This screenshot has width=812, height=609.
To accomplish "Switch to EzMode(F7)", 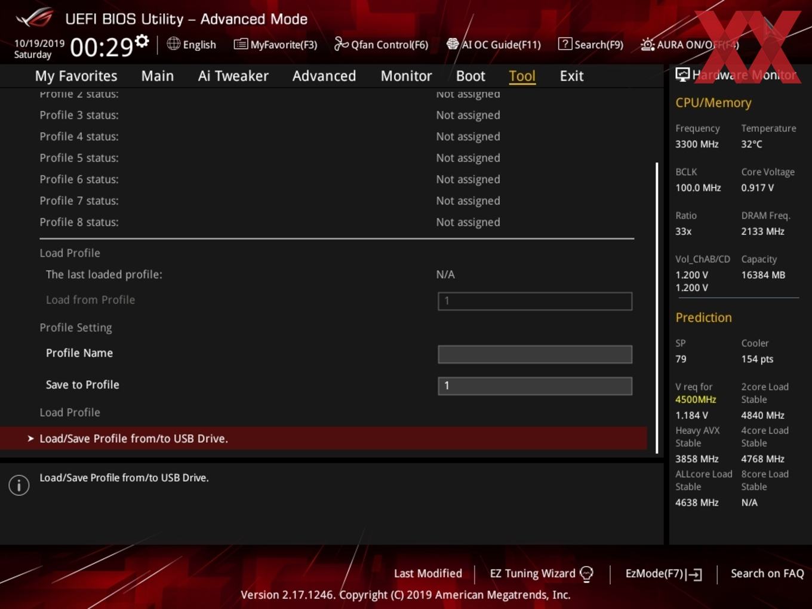I will [x=663, y=574].
